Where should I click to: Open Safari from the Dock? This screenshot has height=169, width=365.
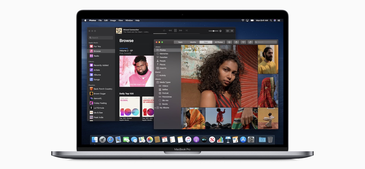[x=110, y=140]
